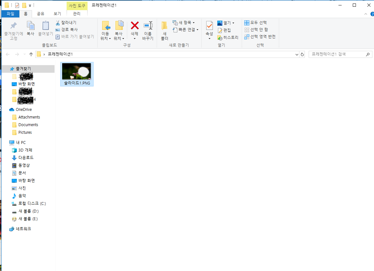Image resolution: width=374 pixels, height=271 pixels.
Task: Open the Move to (이동 위치) menu
Action: pos(106,31)
